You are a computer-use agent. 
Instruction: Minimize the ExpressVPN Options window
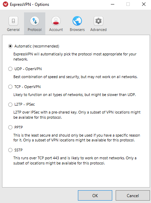(113, 4)
